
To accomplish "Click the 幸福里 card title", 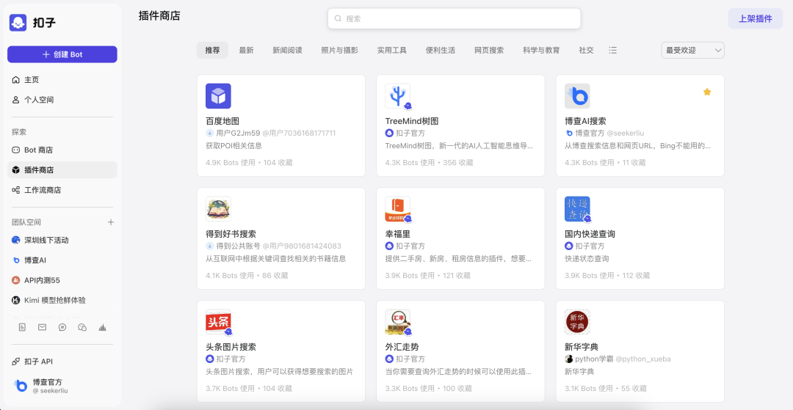I will tap(397, 234).
